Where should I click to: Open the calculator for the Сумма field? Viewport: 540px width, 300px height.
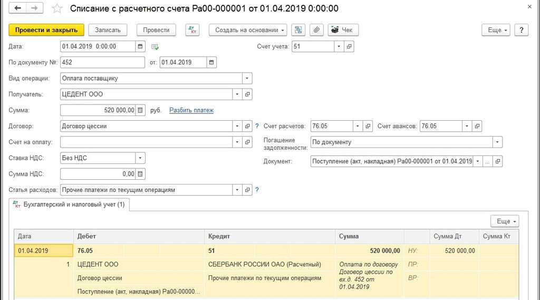click(140, 110)
